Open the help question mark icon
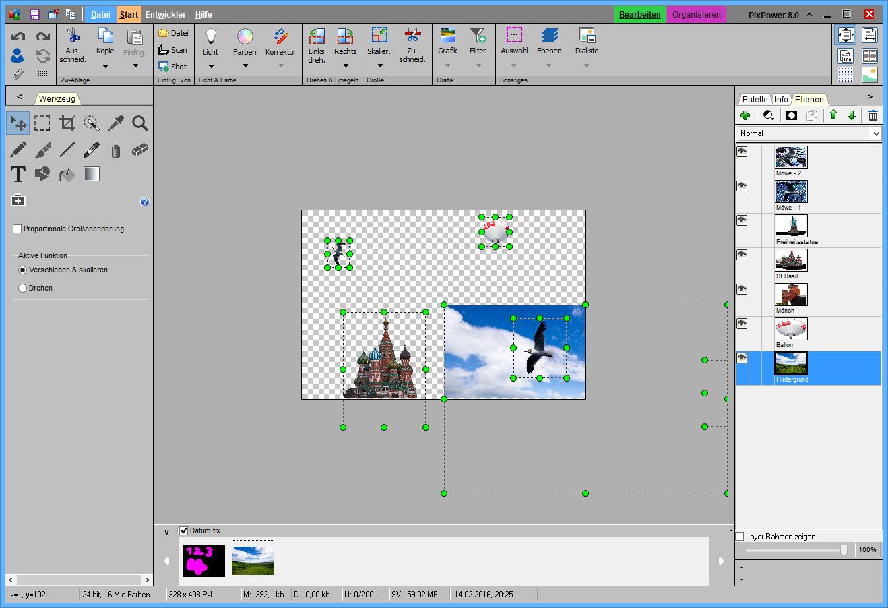 click(144, 202)
